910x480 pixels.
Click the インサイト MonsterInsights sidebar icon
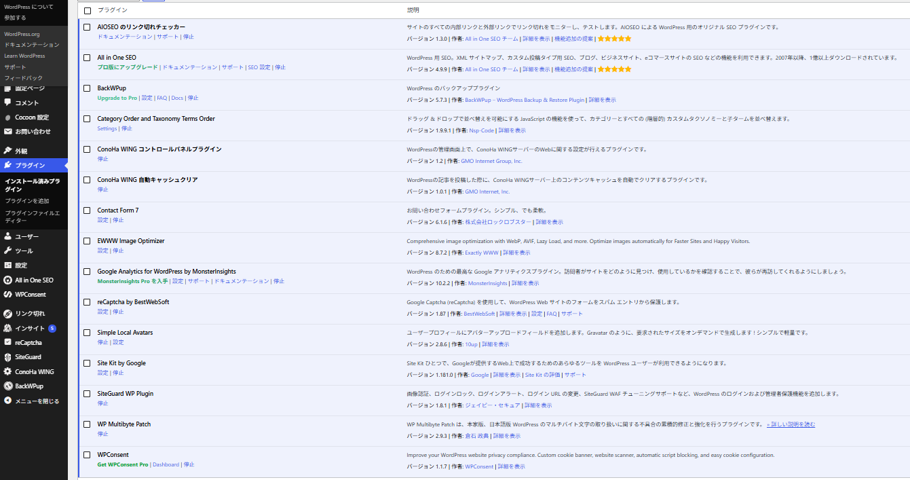pyautogui.click(x=7, y=328)
